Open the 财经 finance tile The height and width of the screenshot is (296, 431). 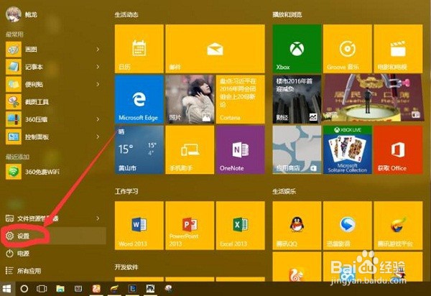(297, 99)
